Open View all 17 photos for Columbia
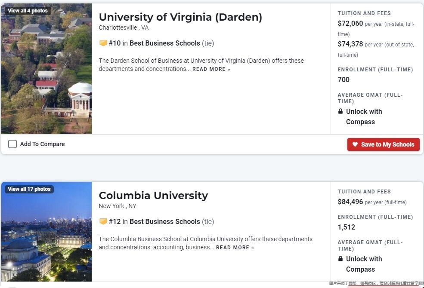 point(29,189)
